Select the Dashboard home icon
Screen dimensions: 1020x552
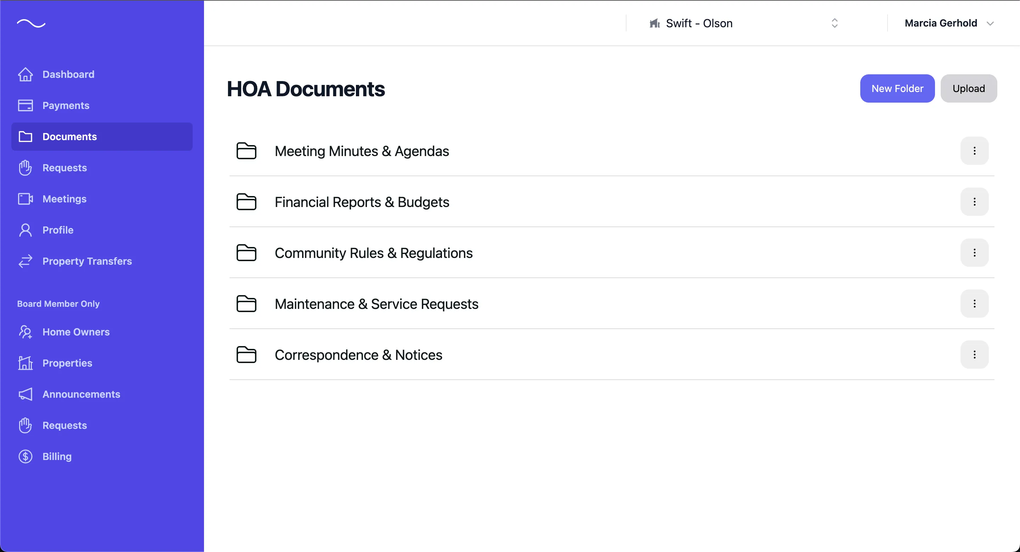(25, 74)
